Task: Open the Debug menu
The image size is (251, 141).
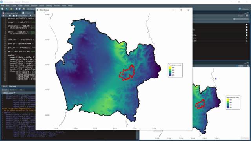Action: 49,5
